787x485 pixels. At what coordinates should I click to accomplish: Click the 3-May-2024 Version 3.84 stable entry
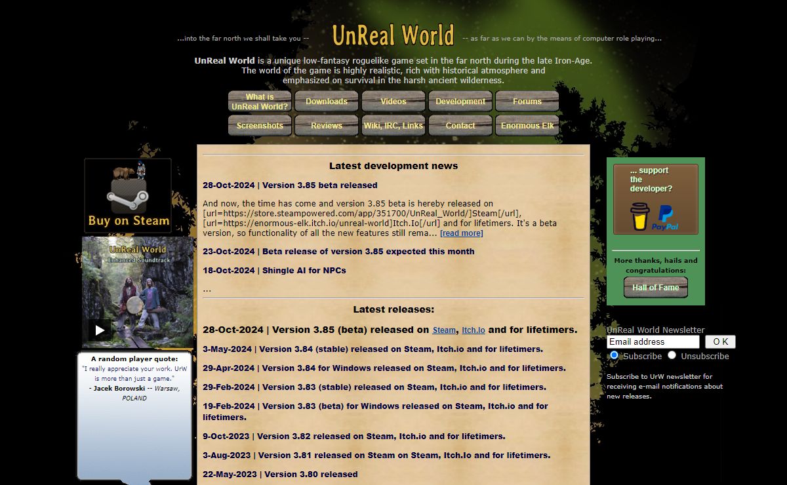pos(373,349)
